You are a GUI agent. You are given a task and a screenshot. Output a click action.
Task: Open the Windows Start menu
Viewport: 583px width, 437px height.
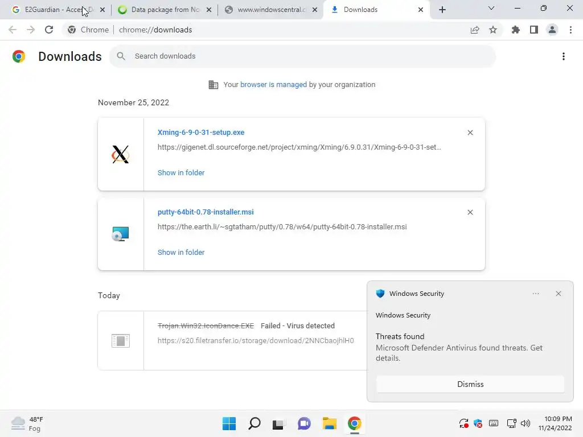point(229,423)
